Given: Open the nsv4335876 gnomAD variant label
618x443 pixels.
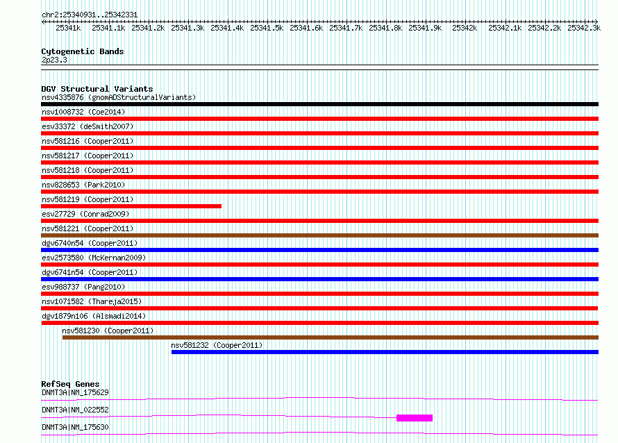Looking at the screenshot, I should coord(119,97).
